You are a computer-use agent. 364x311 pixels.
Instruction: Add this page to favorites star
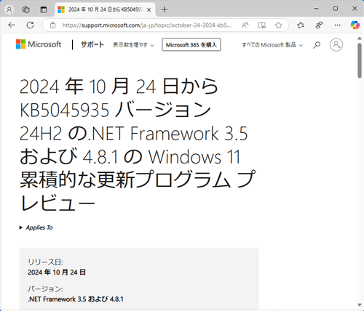[x=279, y=25]
